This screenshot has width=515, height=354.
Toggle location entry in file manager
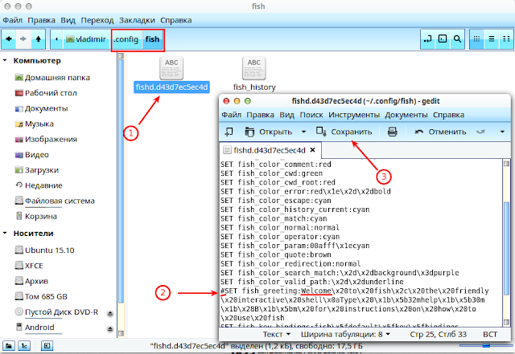click(427, 39)
